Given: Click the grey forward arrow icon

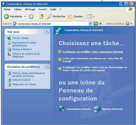Looking at the screenshot, I should pyautogui.click(x=31, y=17).
